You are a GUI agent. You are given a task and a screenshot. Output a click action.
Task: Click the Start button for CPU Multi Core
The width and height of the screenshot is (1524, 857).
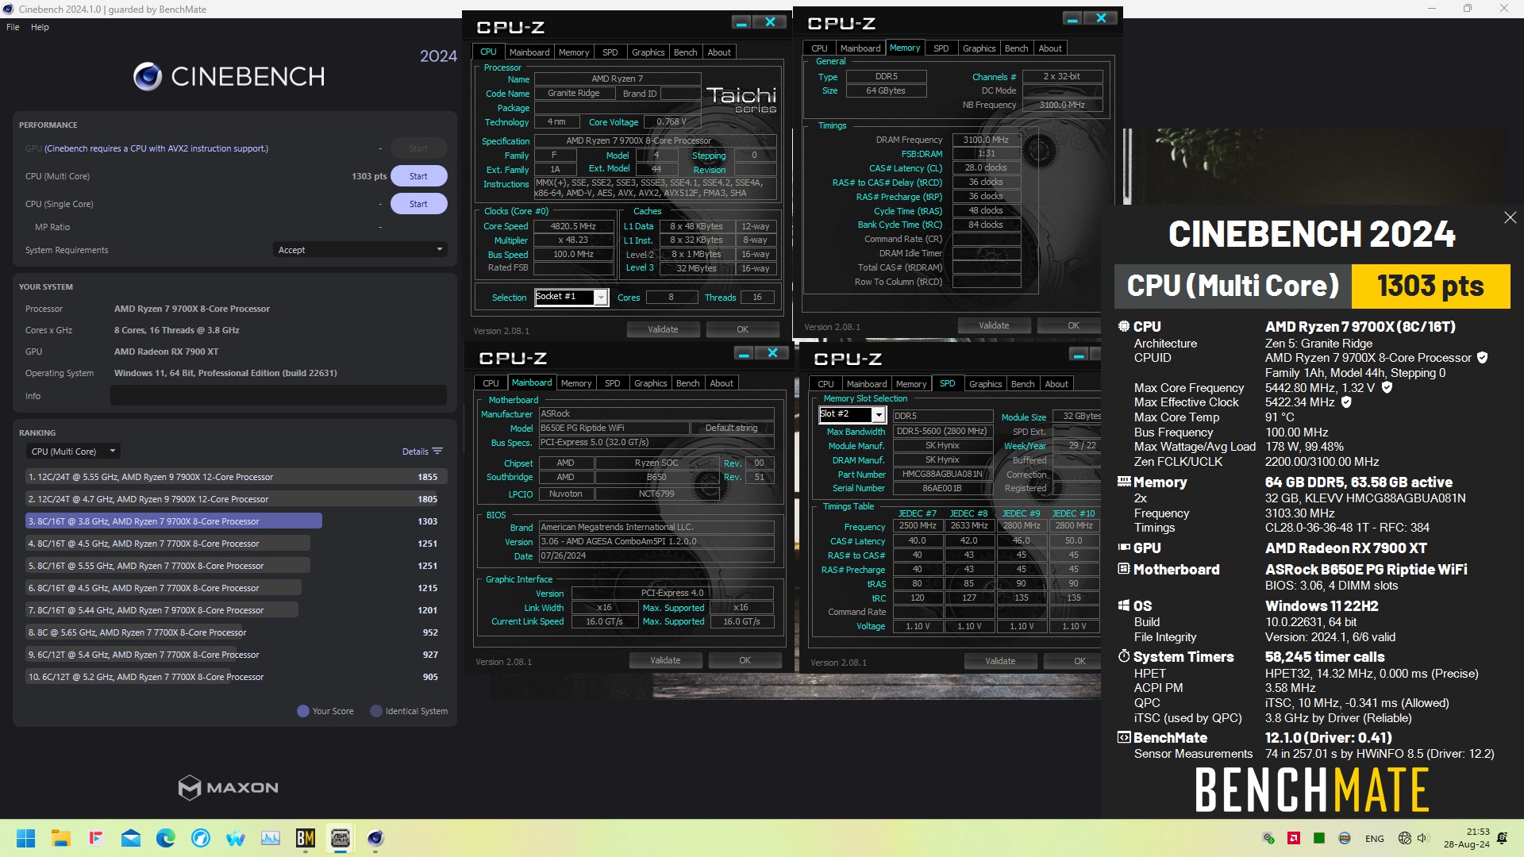418,176
